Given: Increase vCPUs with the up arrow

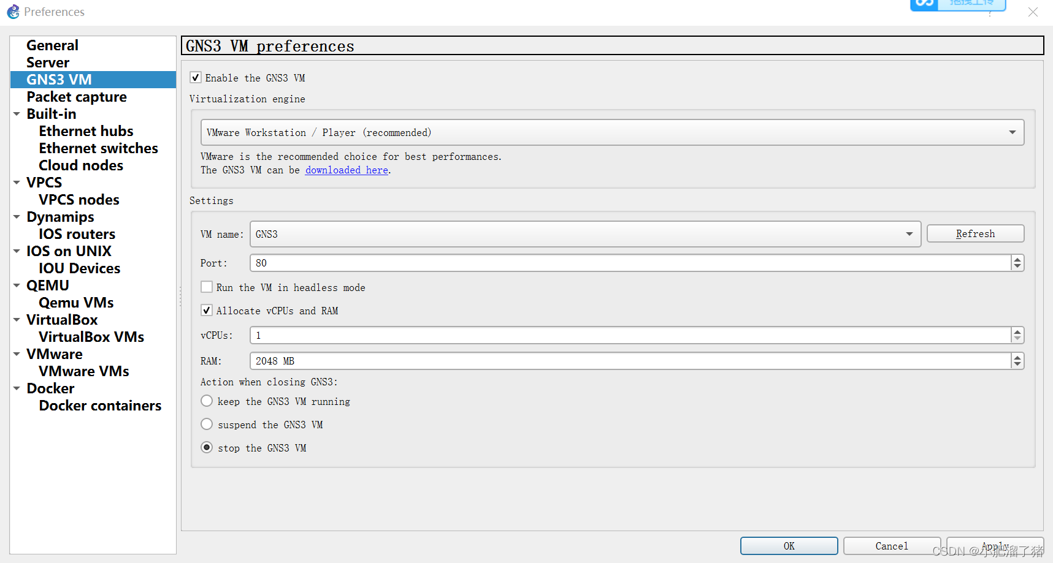Looking at the screenshot, I should (x=1017, y=331).
